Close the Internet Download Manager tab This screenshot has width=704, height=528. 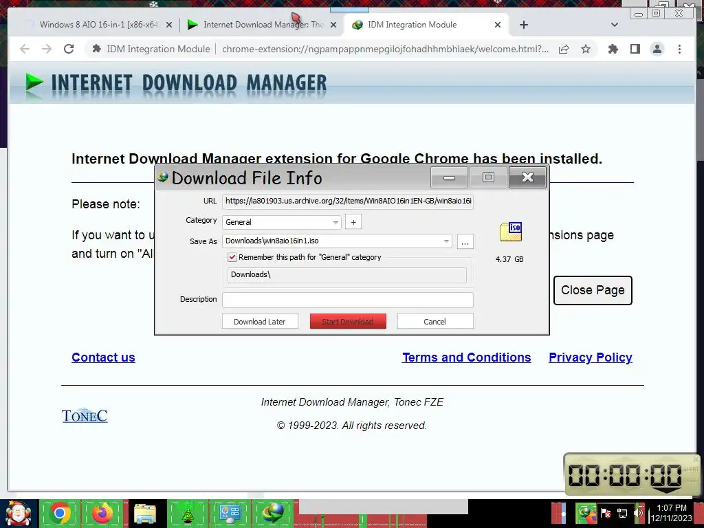(x=333, y=25)
